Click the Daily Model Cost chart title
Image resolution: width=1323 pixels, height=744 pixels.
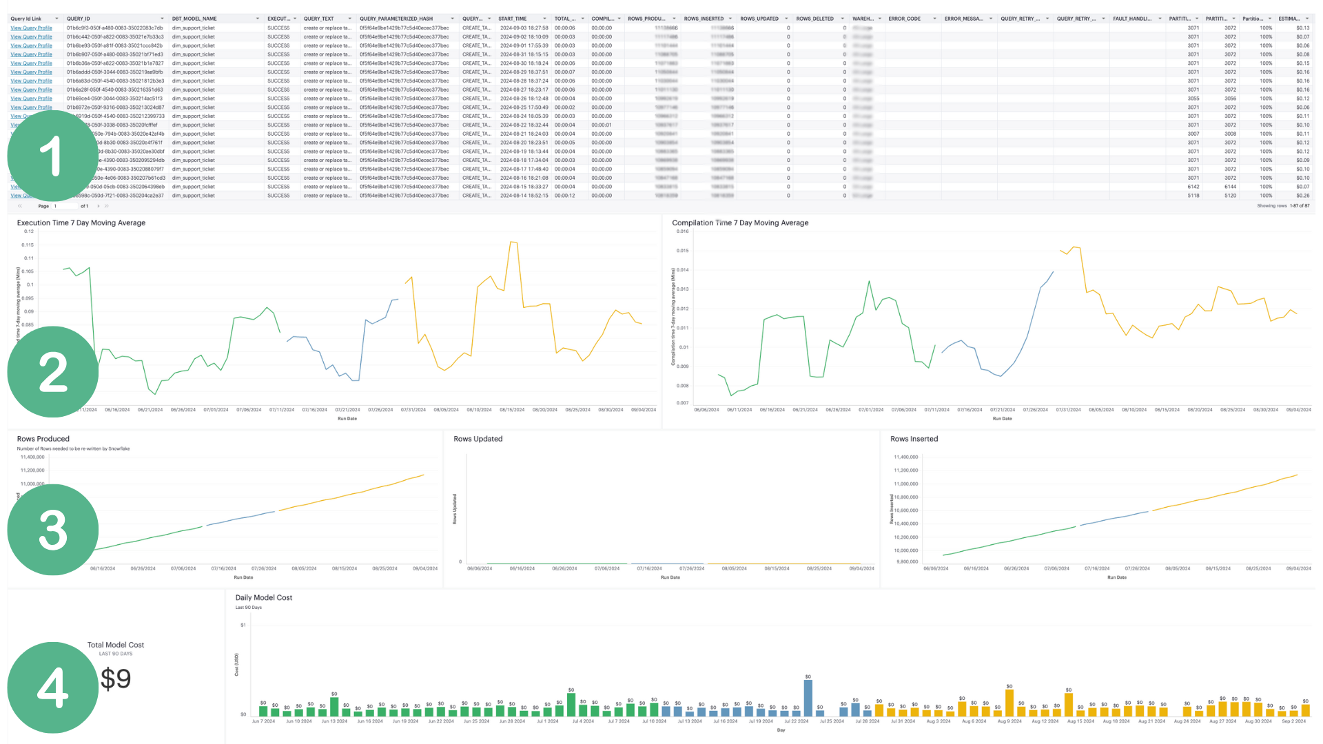[x=264, y=598]
